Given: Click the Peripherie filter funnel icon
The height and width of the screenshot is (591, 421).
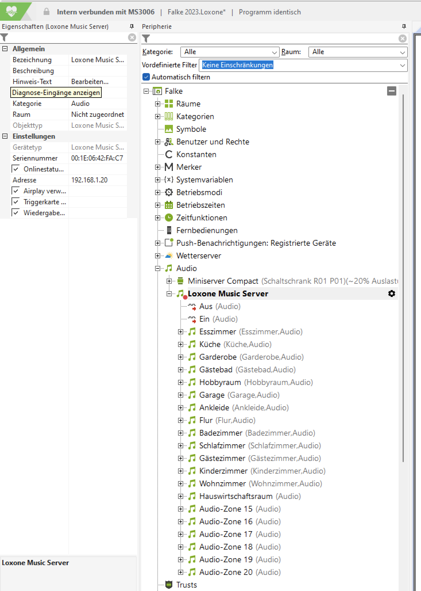Looking at the screenshot, I should pyautogui.click(x=146, y=39).
